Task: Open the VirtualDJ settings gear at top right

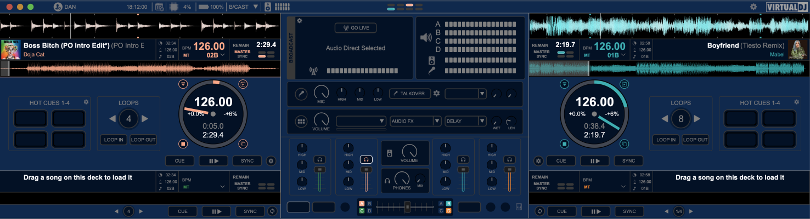Action: click(x=753, y=7)
